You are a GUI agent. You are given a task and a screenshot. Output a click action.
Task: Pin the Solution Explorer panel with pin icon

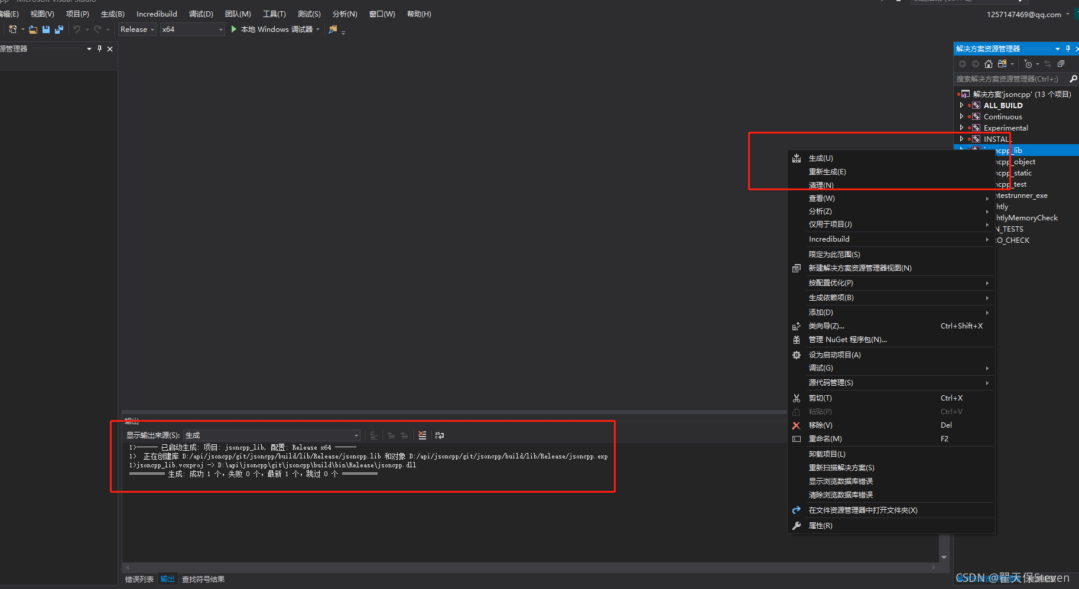tap(1068, 48)
